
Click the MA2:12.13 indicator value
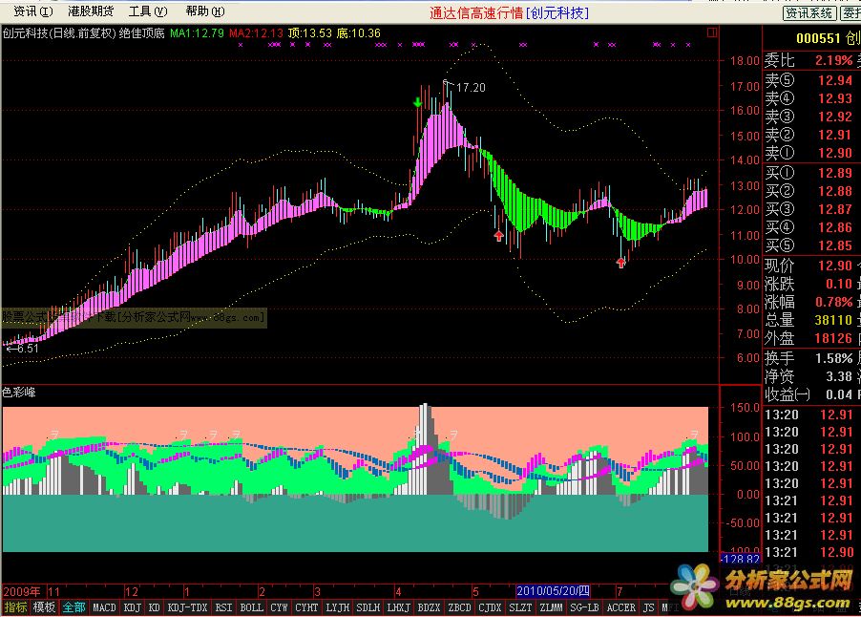257,33
